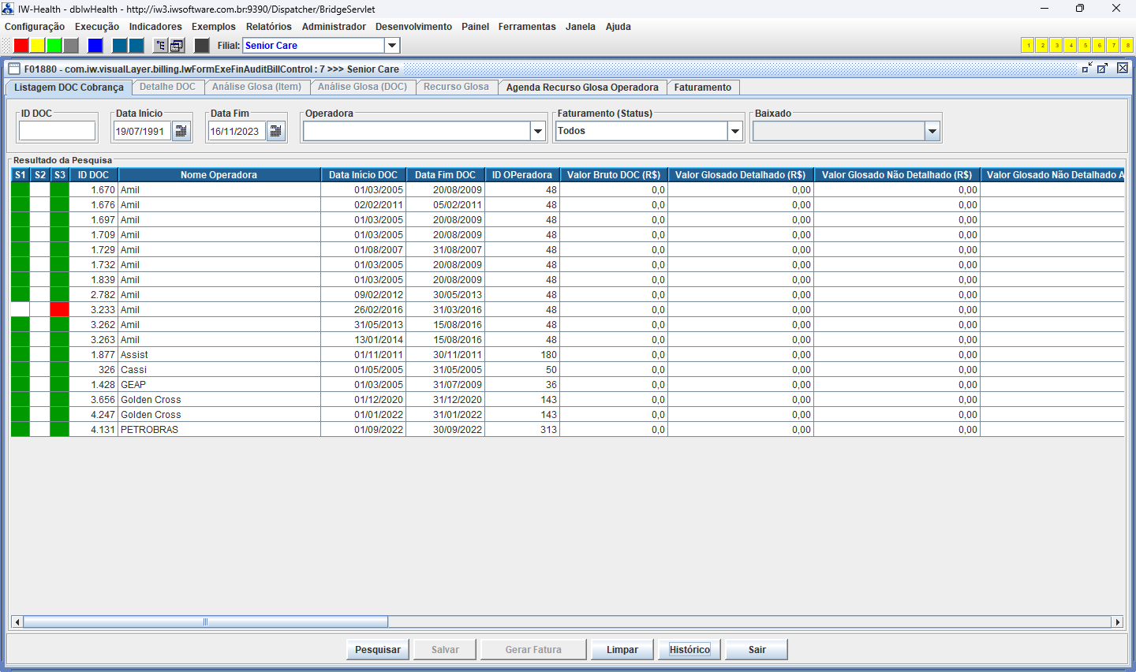Open the Baixado dropdown arrow
This screenshot has width=1136, height=672.
coord(932,131)
